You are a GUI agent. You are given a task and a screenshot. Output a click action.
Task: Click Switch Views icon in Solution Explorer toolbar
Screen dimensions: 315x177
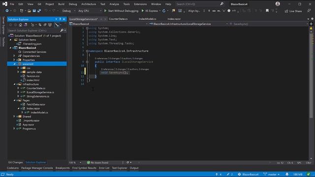pos(26,25)
